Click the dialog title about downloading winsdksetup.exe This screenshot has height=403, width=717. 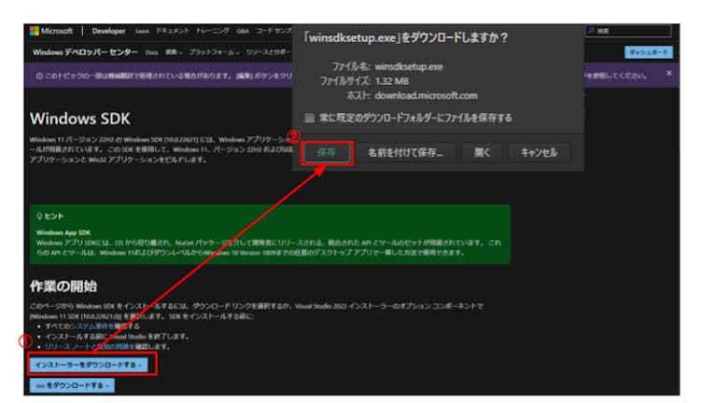click(405, 37)
